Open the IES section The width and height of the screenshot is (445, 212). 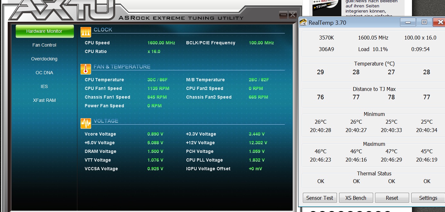point(44,86)
